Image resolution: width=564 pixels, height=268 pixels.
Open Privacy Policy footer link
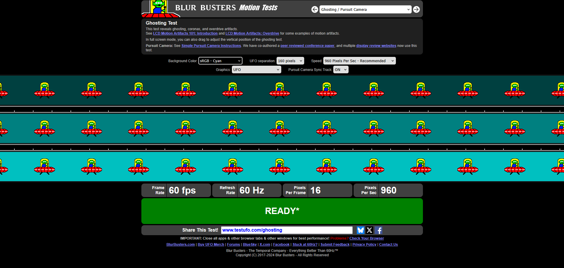364,245
